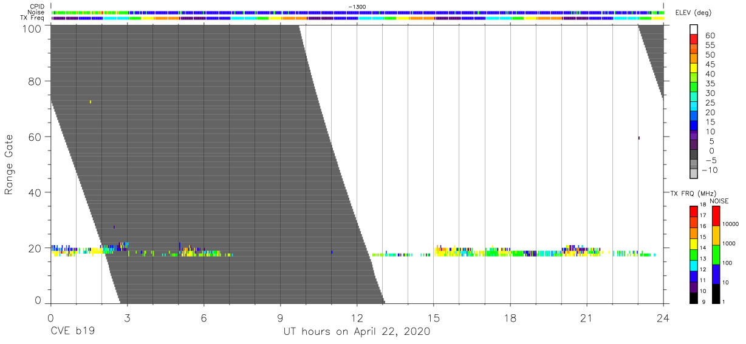Click the -1300 CPID value

(357, 7)
